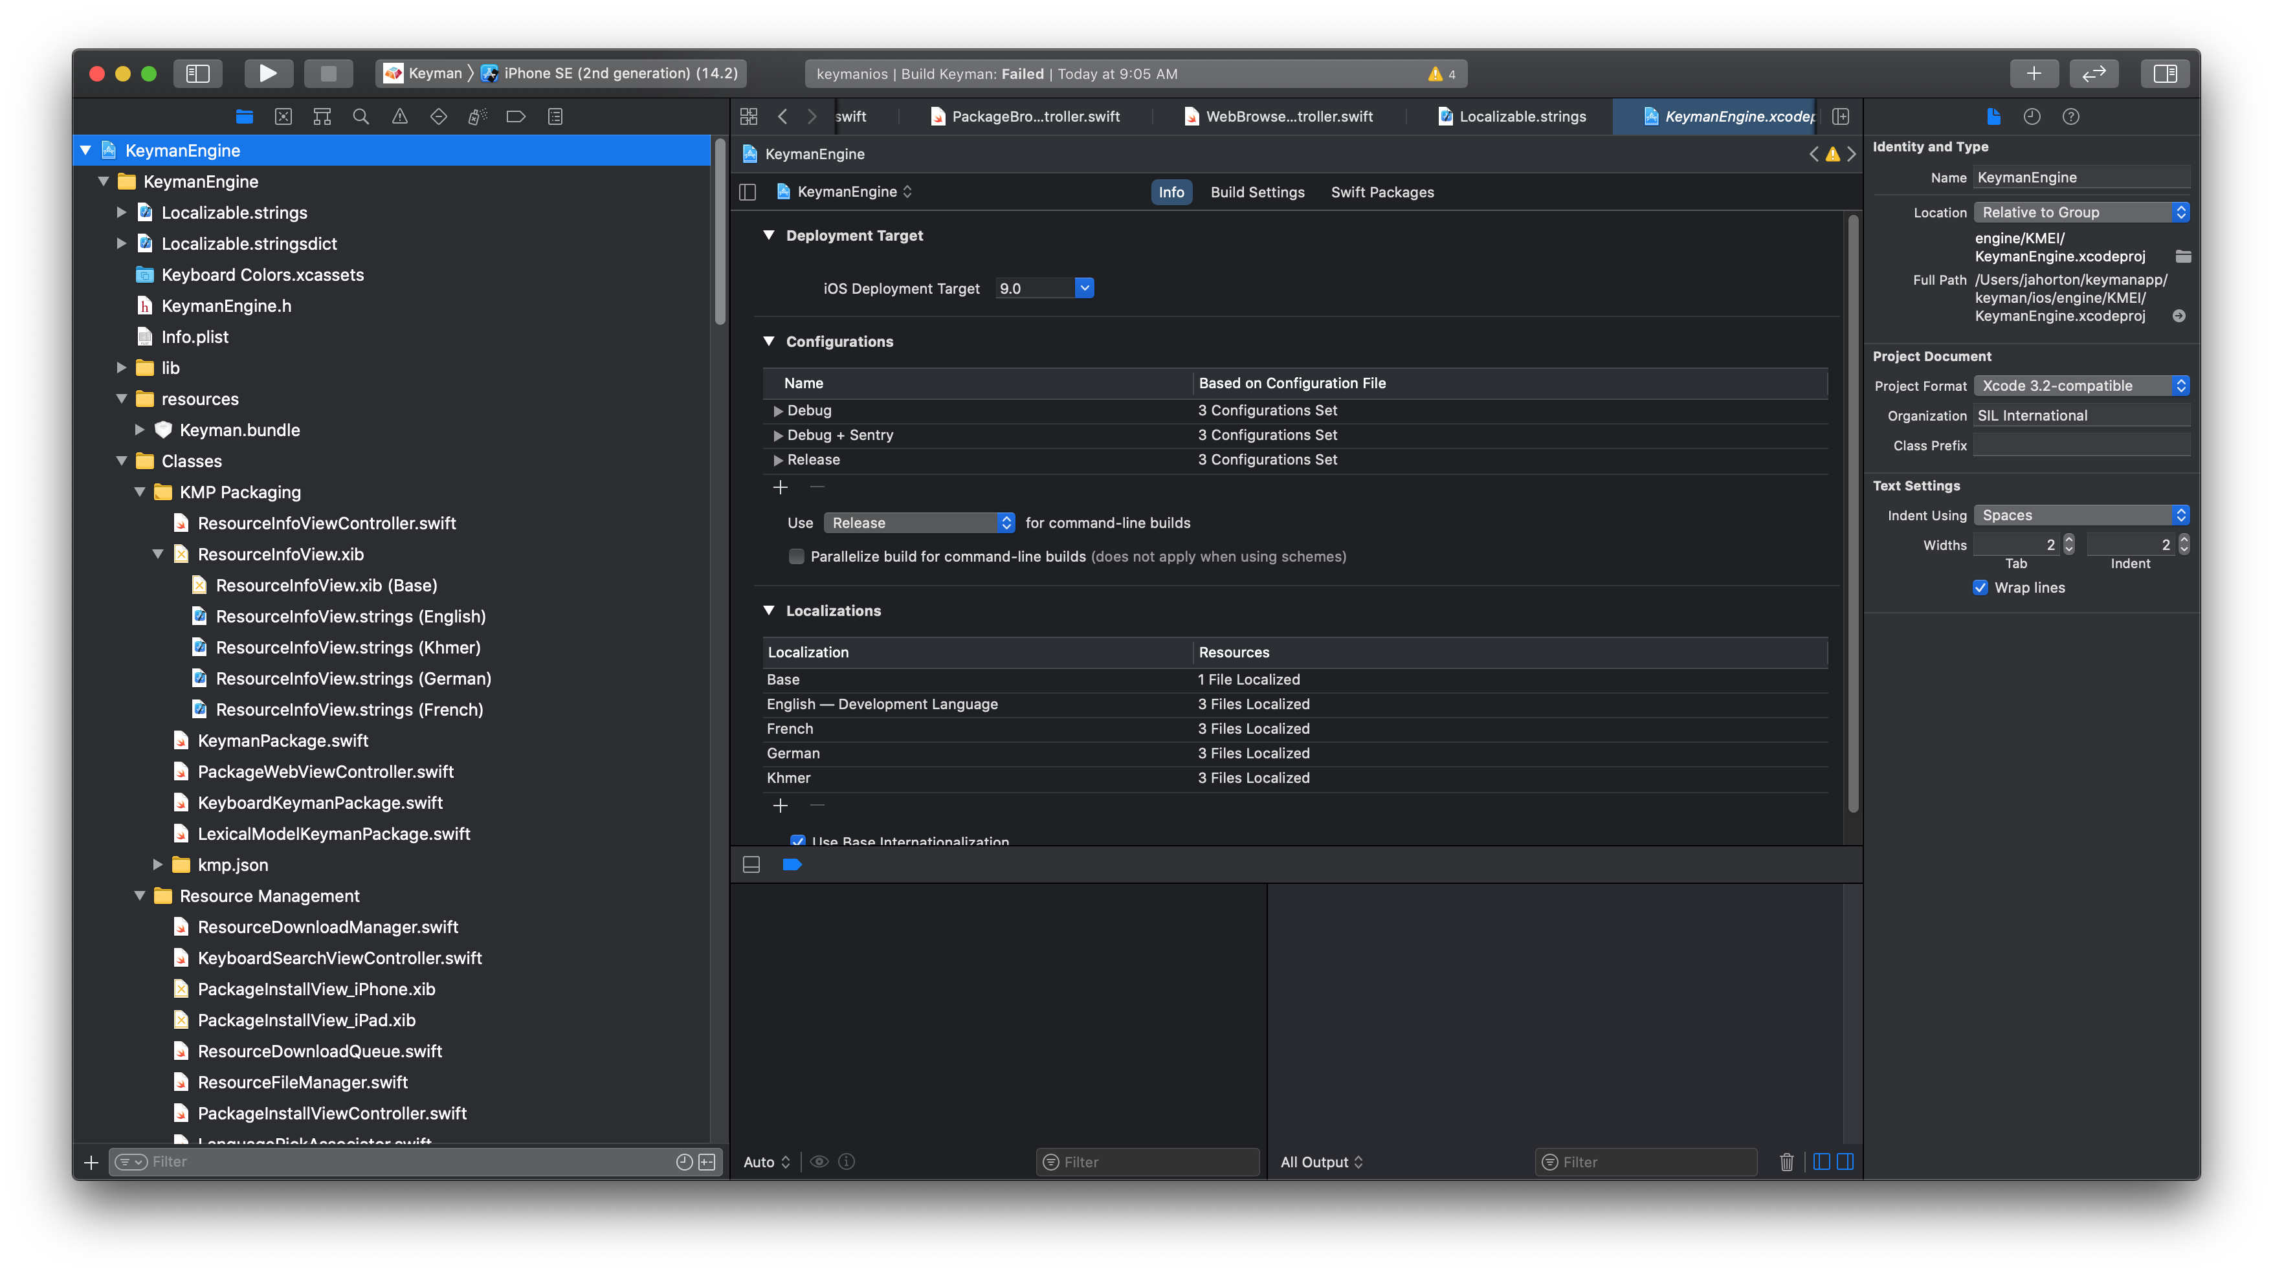Viewport: 2273px width, 1276px height.
Task: Show the Quick Help inspector
Action: [2071, 116]
